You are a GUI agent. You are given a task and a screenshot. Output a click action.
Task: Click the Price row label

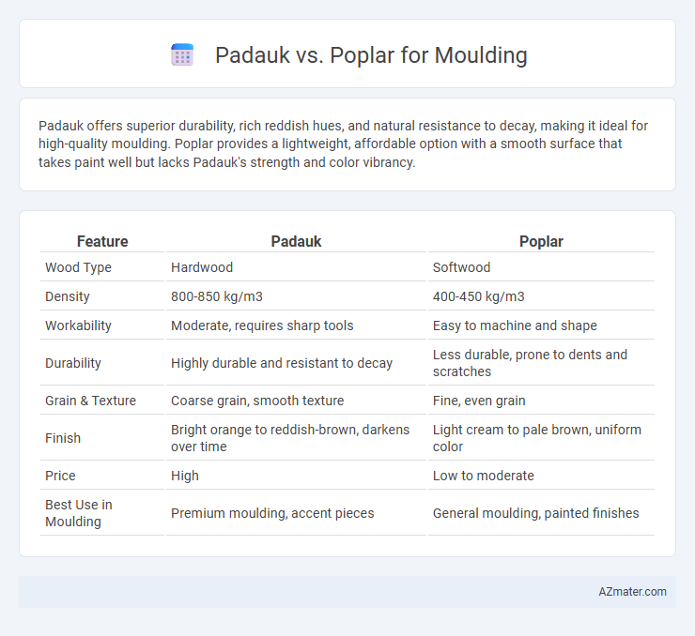60,476
